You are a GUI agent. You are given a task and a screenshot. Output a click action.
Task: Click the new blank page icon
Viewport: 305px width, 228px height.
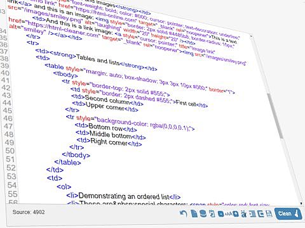coord(194,213)
